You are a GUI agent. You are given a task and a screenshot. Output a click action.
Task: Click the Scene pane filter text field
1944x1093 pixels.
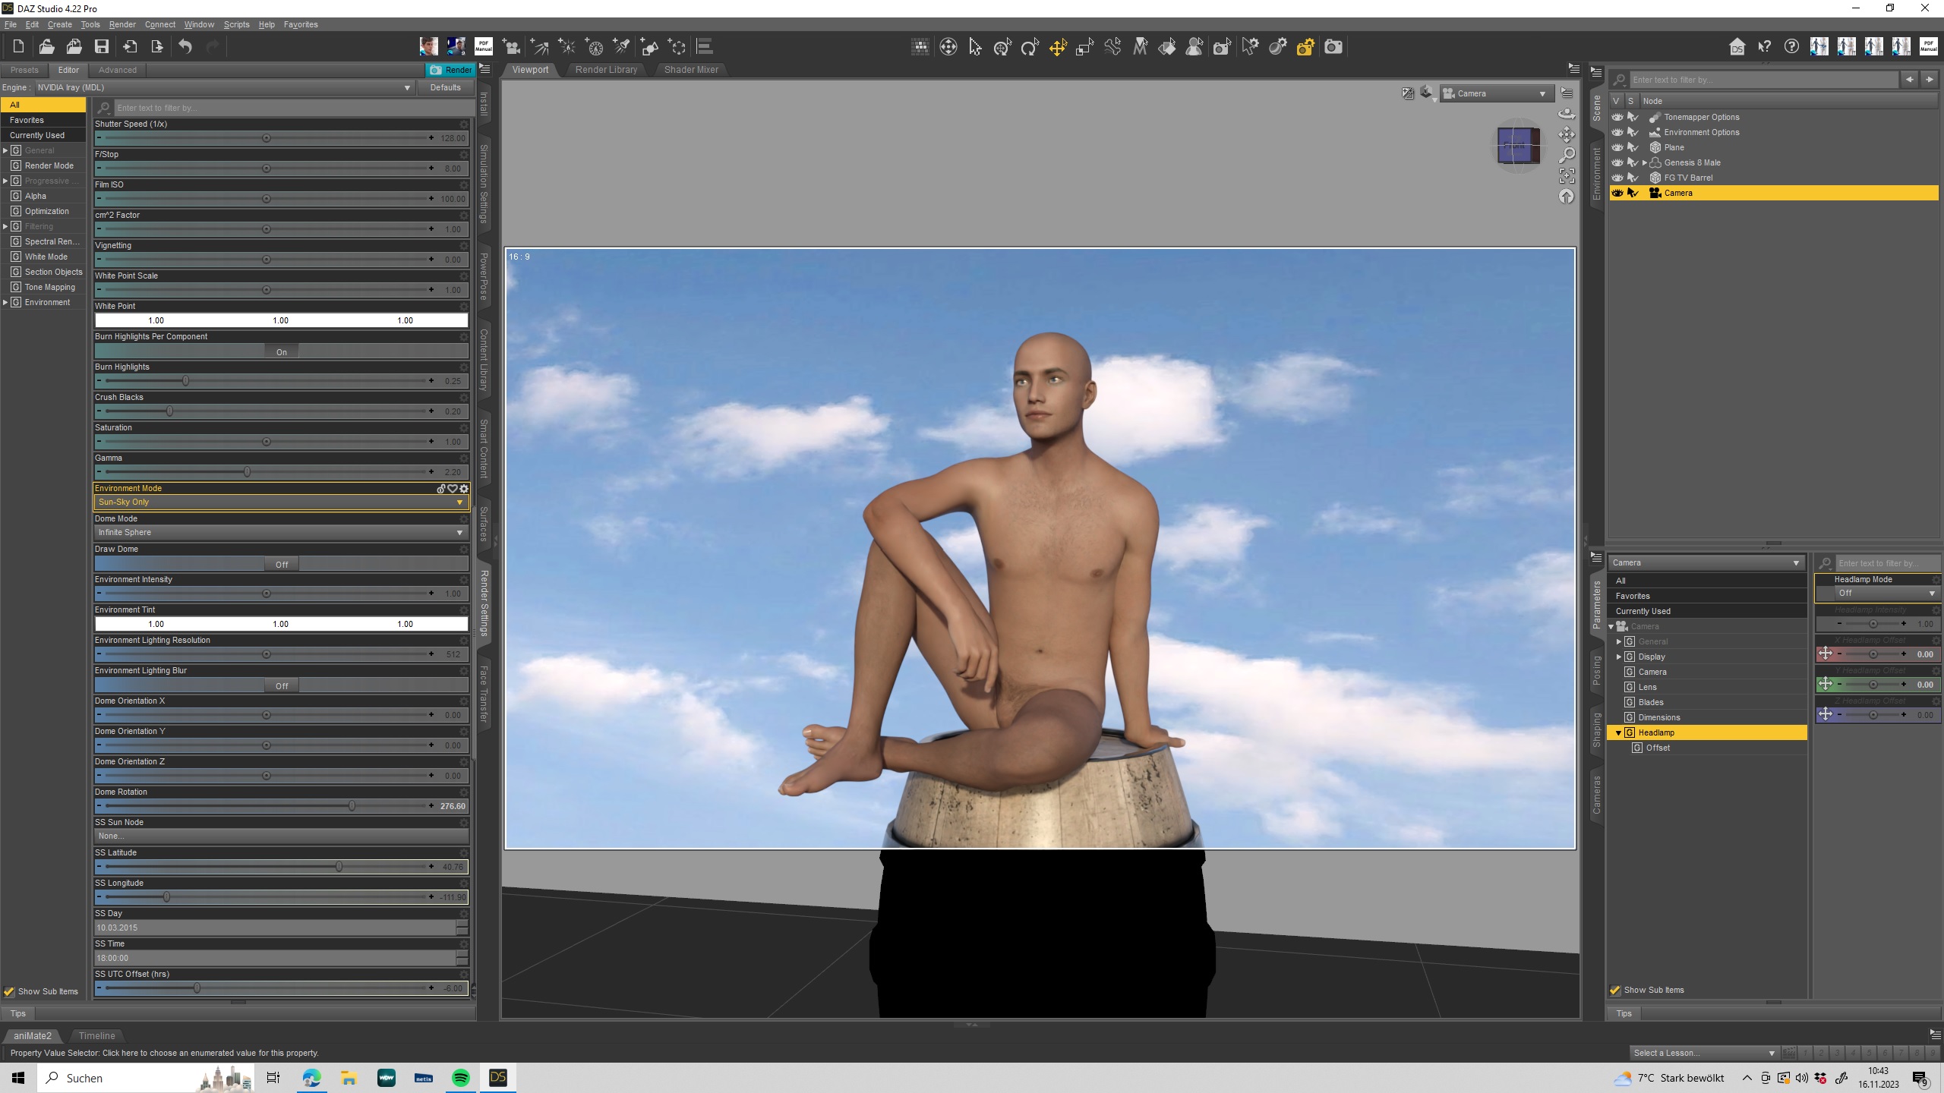[x=1762, y=80]
